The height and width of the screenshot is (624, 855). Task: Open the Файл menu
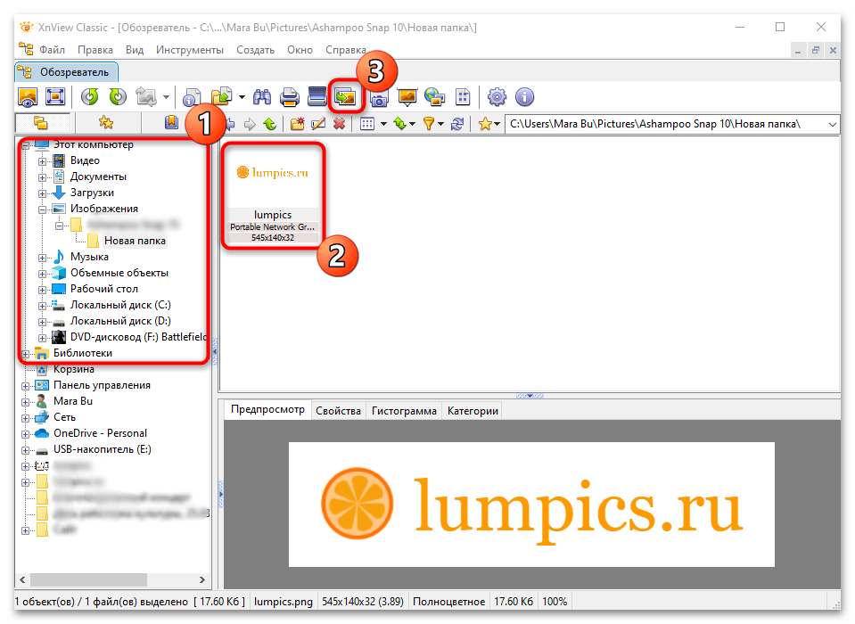[x=52, y=50]
